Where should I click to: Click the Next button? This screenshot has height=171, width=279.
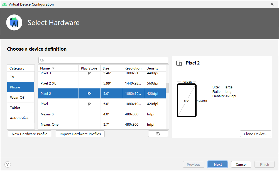[218, 164]
